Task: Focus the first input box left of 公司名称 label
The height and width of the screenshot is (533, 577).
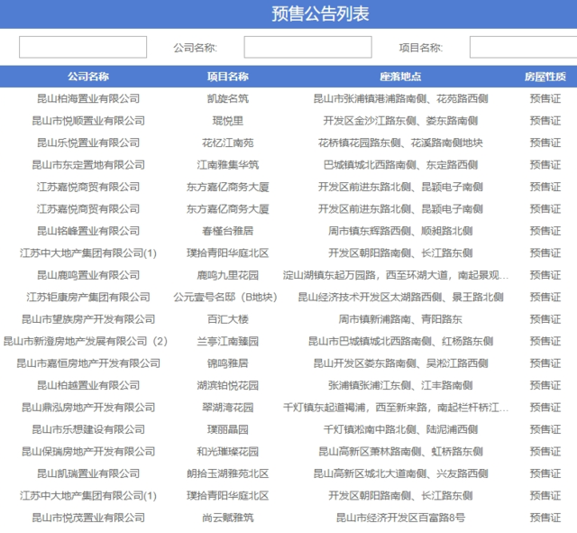Action: [83, 47]
